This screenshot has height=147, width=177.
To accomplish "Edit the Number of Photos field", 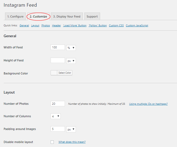I will tap(58, 104).
